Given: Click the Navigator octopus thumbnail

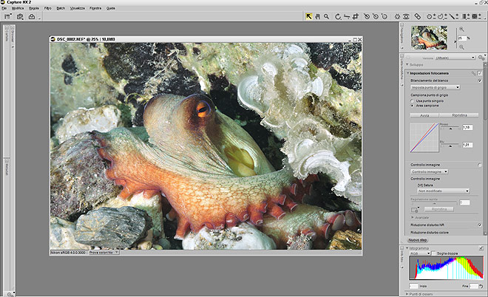Looking at the screenshot, I should [x=429, y=38].
